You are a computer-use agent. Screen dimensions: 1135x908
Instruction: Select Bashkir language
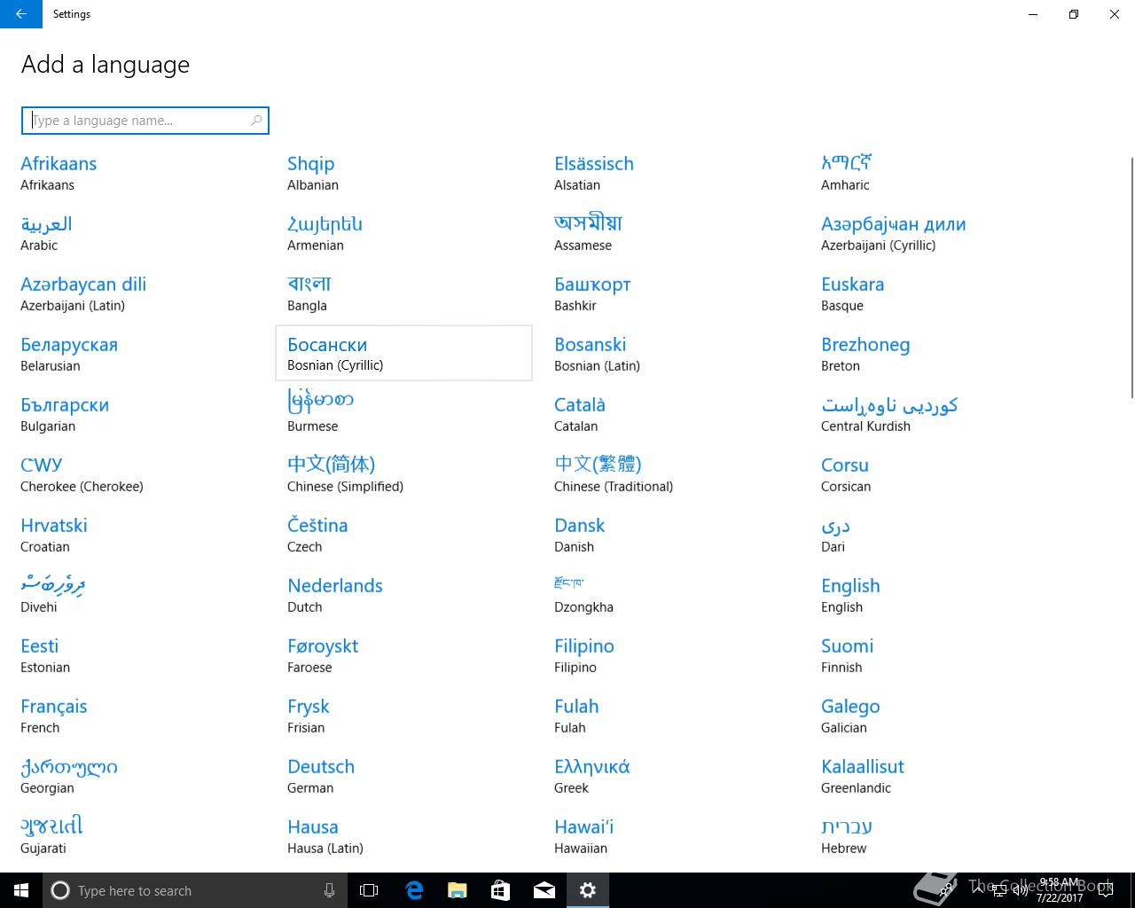pos(670,293)
